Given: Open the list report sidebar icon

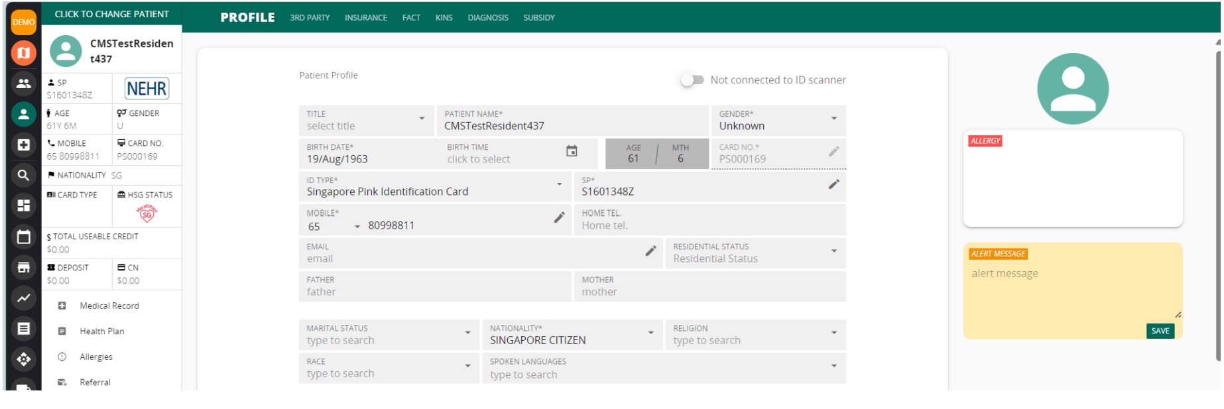Looking at the screenshot, I should [x=23, y=328].
